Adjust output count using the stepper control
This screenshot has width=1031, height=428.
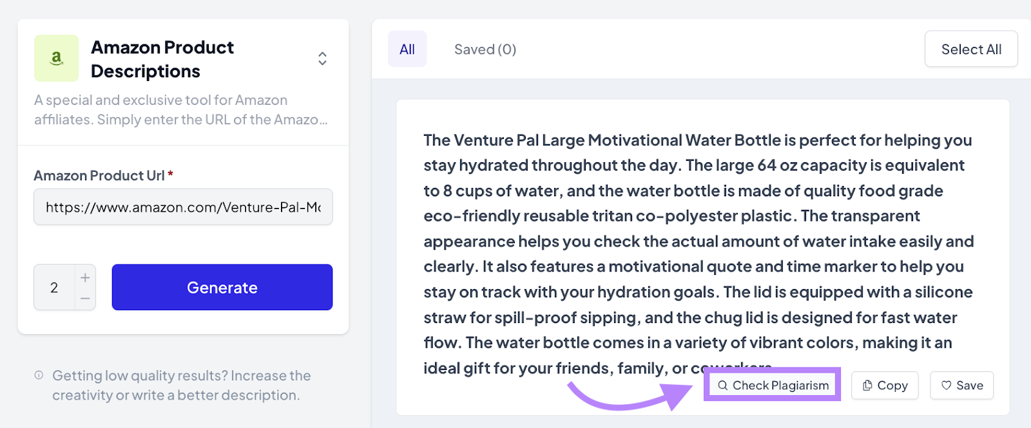tap(64, 287)
